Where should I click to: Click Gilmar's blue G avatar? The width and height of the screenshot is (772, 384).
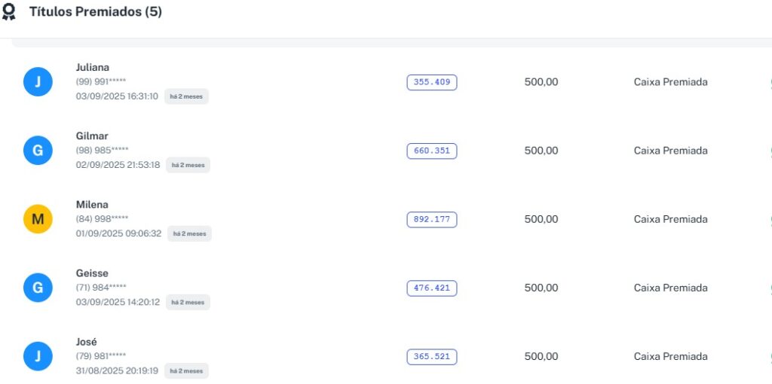point(38,151)
